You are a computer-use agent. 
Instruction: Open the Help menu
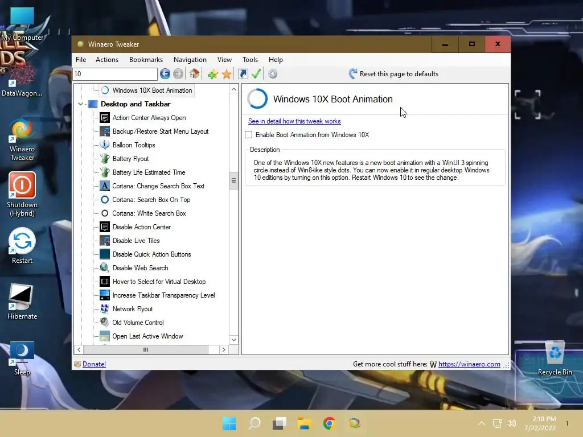(276, 60)
